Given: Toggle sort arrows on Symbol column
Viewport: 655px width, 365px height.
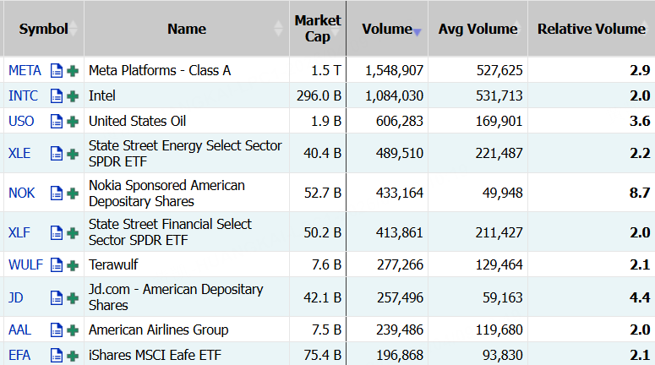Looking at the screenshot, I should point(73,29).
